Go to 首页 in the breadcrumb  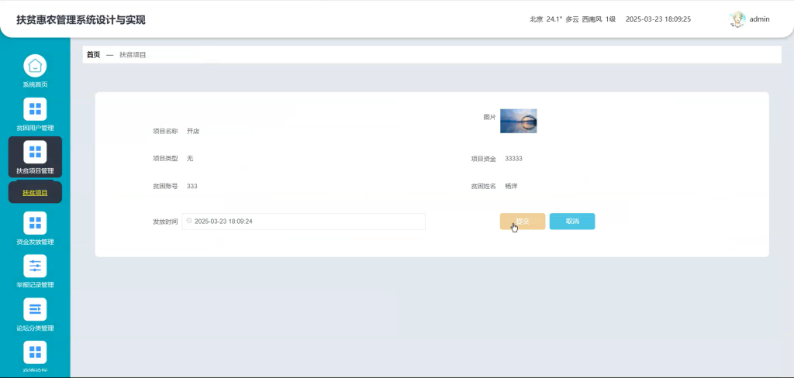point(93,55)
